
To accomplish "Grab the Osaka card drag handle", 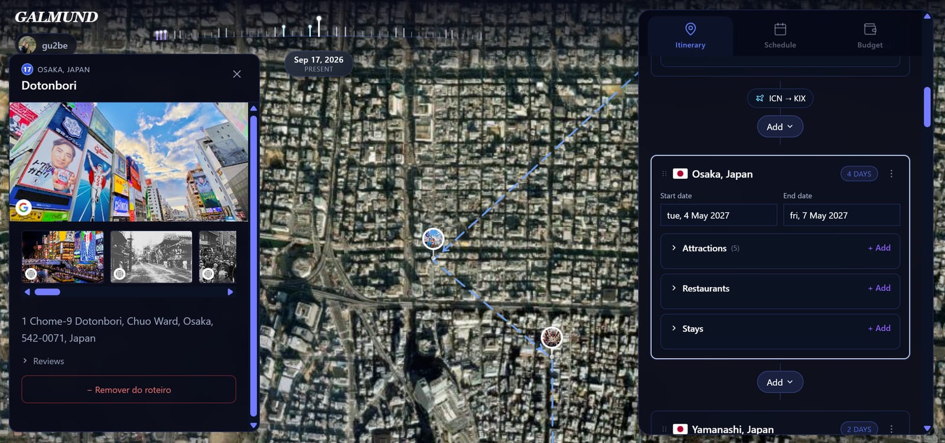I will click(664, 174).
